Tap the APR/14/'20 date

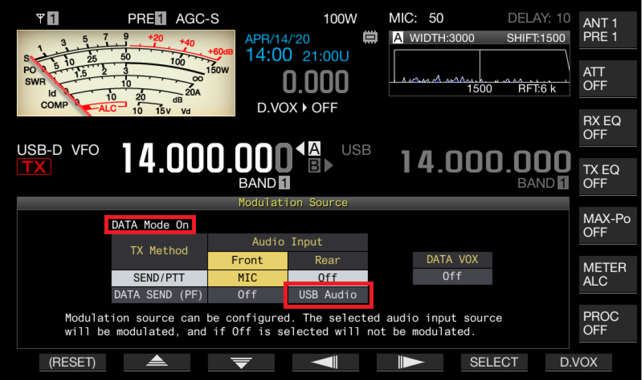277,39
